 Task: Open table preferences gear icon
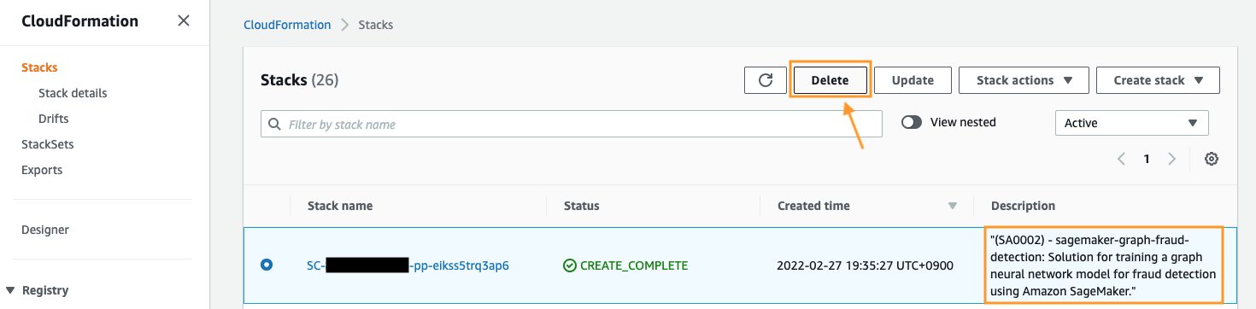point(1211,159)
